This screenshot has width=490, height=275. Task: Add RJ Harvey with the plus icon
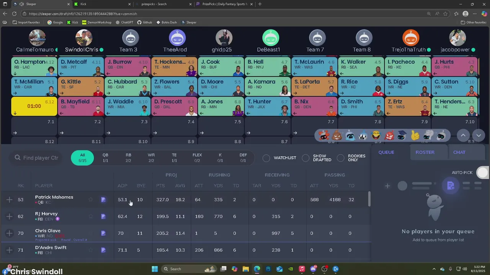10,217
